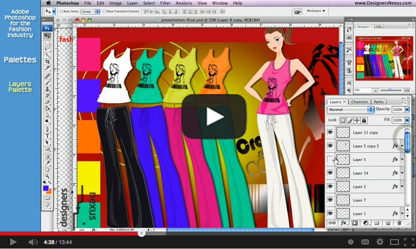Hide Layer 11 copy
The height and width of the screenshot is (249, 416).
[x=330, y=132]
